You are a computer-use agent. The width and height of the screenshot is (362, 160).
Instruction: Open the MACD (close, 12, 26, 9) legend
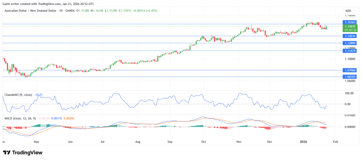click(21, 118)
